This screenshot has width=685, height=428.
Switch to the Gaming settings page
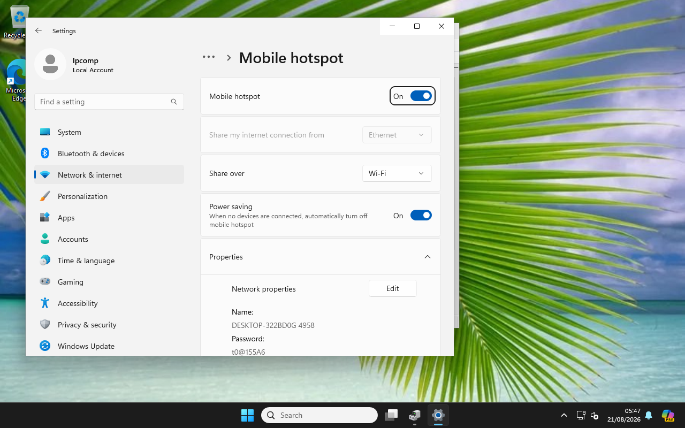tap(109, 282)
